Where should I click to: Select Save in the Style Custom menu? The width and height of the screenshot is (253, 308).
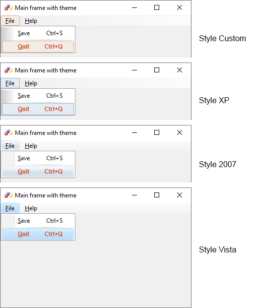(x=38, y=33)
